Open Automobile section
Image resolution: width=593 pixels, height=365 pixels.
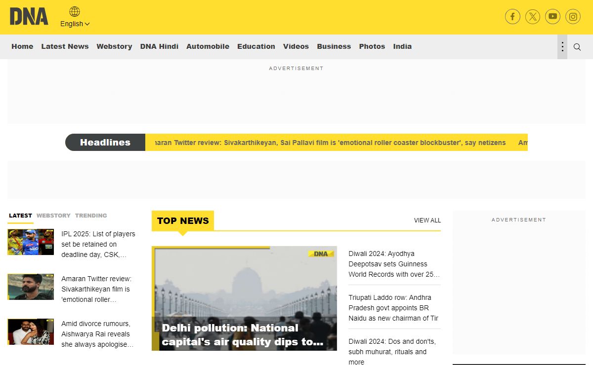[x=208, y=46]
